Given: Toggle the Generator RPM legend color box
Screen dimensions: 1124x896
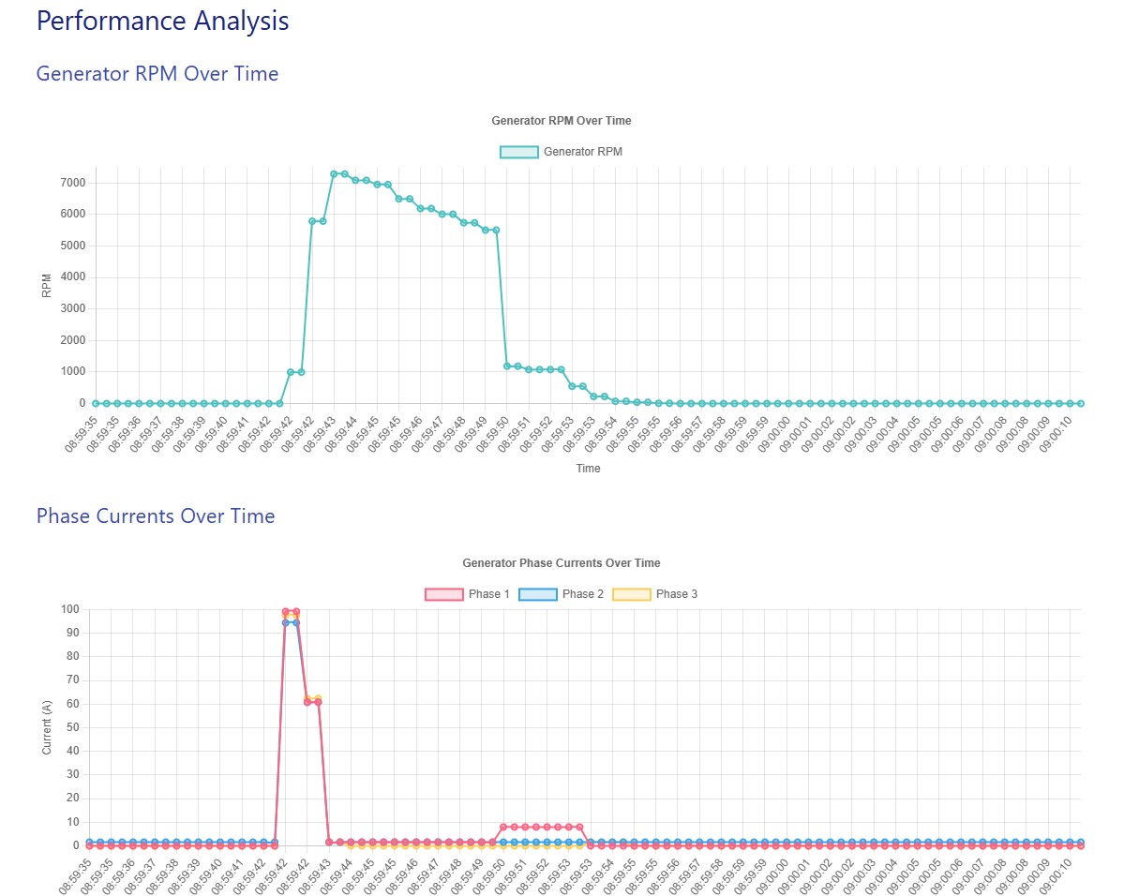Looking at the screenshot, I should click(x=519, y=152).
